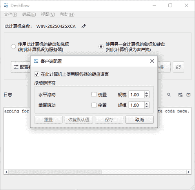Click the log scrollbar right arrow
Image resolution: width=195 pixels, height=190 pixels.
point(188,172)
